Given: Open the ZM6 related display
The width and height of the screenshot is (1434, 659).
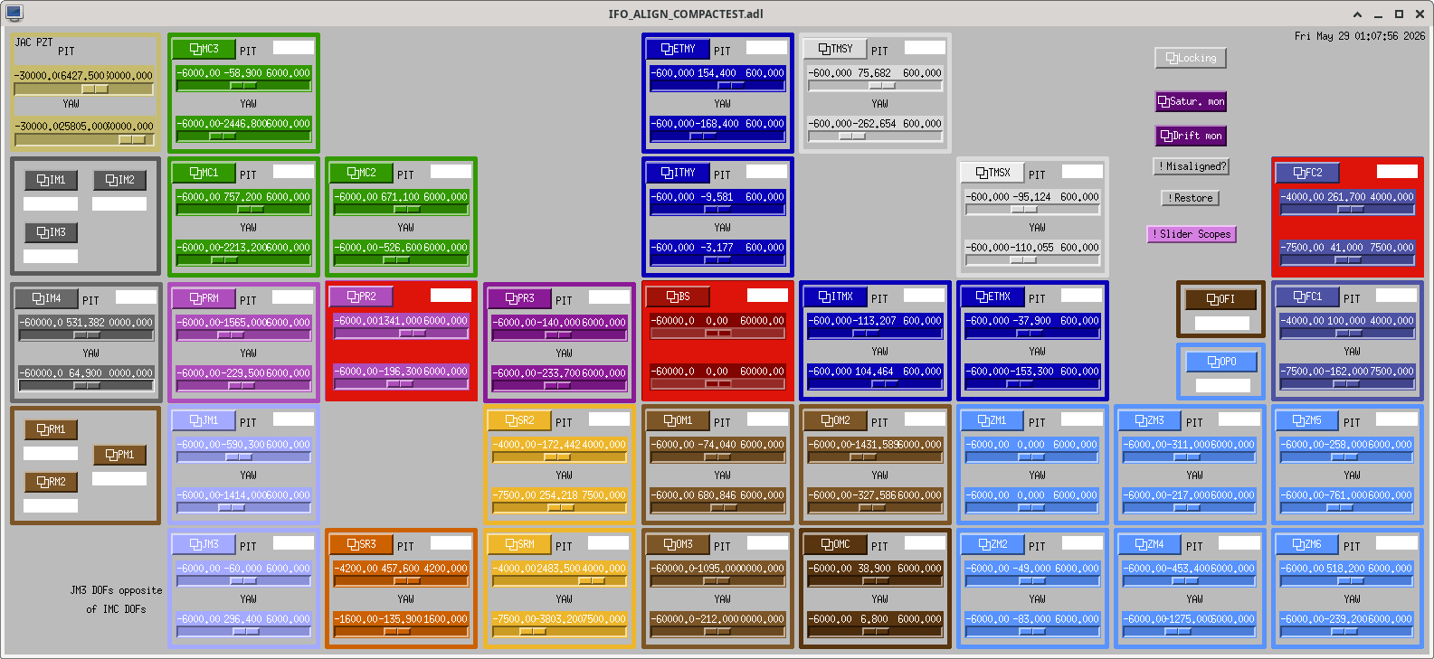Looking at the screenshot, I should click(x=1307, y=544).
